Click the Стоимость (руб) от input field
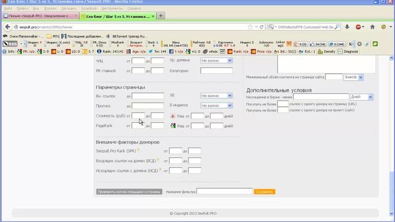Viewport: 395px width, 222px height. click(x=138, y=116)
